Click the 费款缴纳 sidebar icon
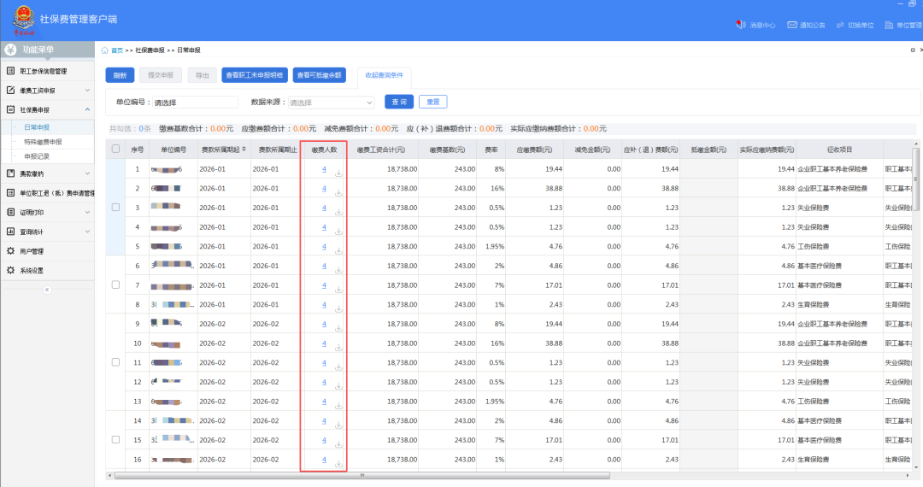Screen dimensions: 923x487 (10, 173)
